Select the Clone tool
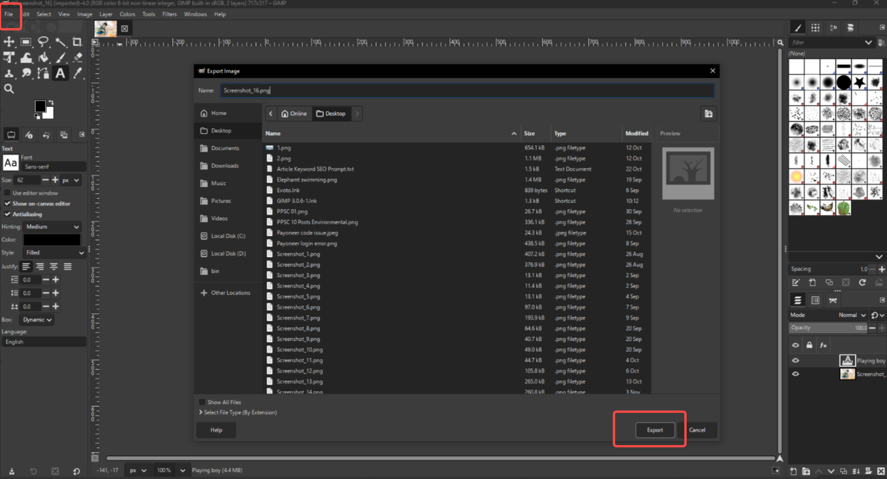The width and height of the screenshot is (887, 479). (x=9, y=73)
